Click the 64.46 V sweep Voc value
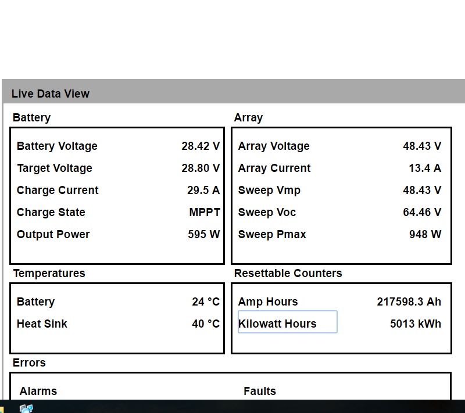Screen dimensions: 465x413 422,213
